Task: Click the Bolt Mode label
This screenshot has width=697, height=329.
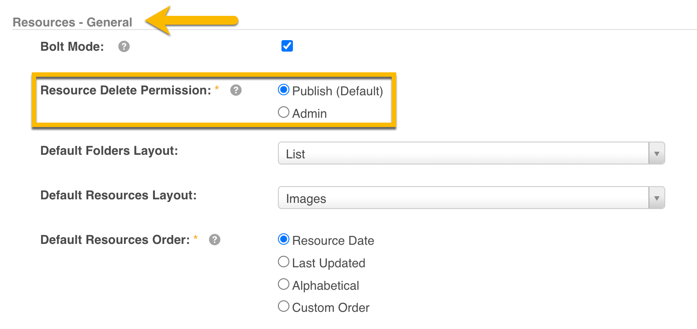Action: point(72,46)
